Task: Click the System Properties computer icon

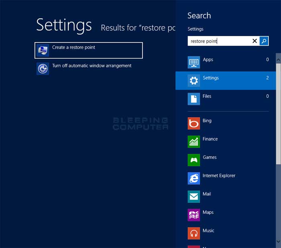Action: tap(43, 50)
